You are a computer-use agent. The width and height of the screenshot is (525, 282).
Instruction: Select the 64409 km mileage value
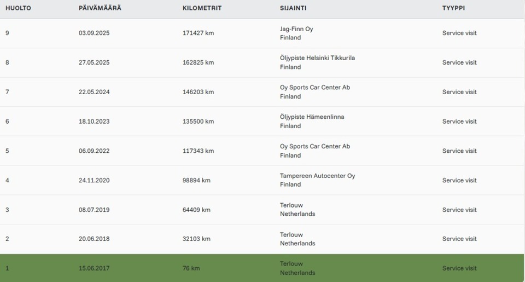(196, 210)
